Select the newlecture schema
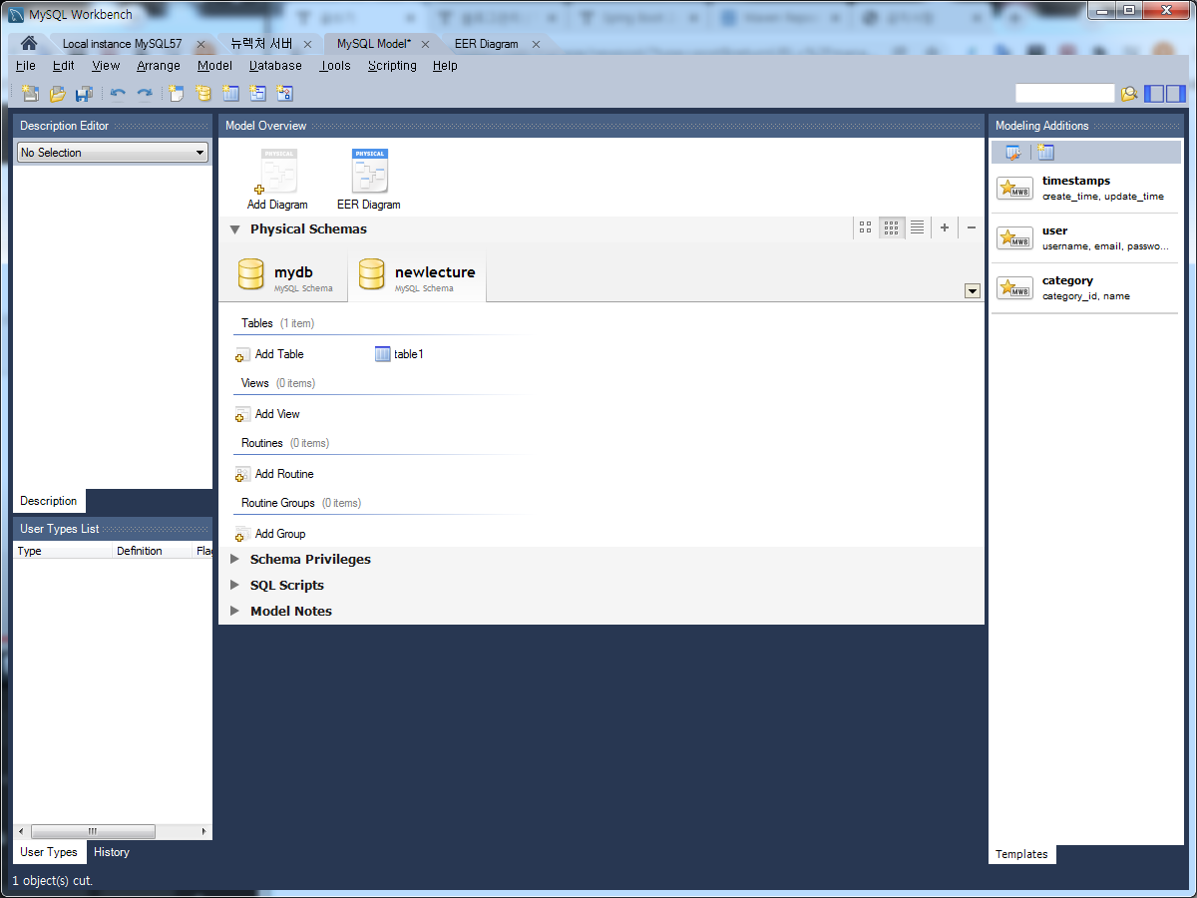 [x=417, y=276]
